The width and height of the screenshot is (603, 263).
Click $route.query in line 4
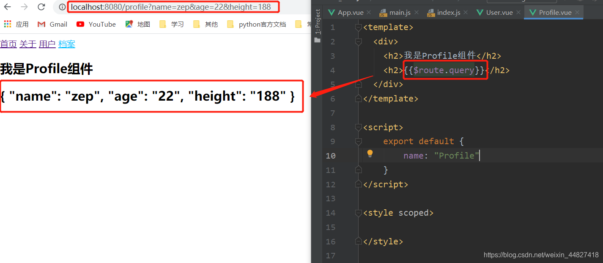coord(444,70)
